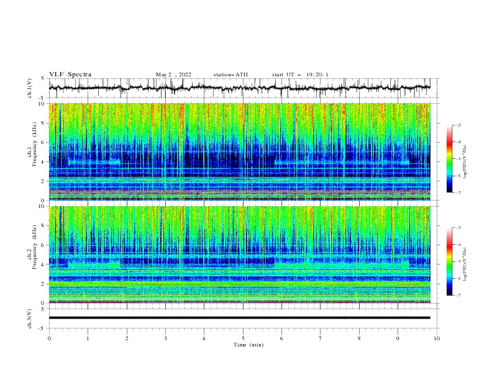Click the '-3' value on ch.1 colorbar
The width and height of the screenshot is (492, 380).
tap(458, 125)
